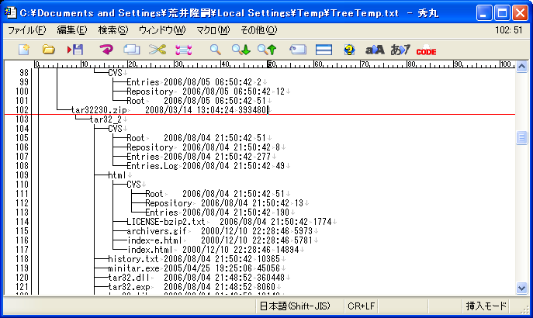
Task: Click the magnifier Search icon
Action: [x=216, y=50]
